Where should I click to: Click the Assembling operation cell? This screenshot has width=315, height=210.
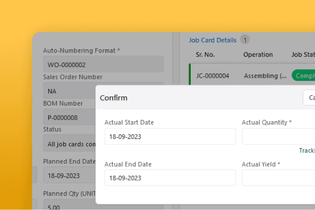point(265,76)
